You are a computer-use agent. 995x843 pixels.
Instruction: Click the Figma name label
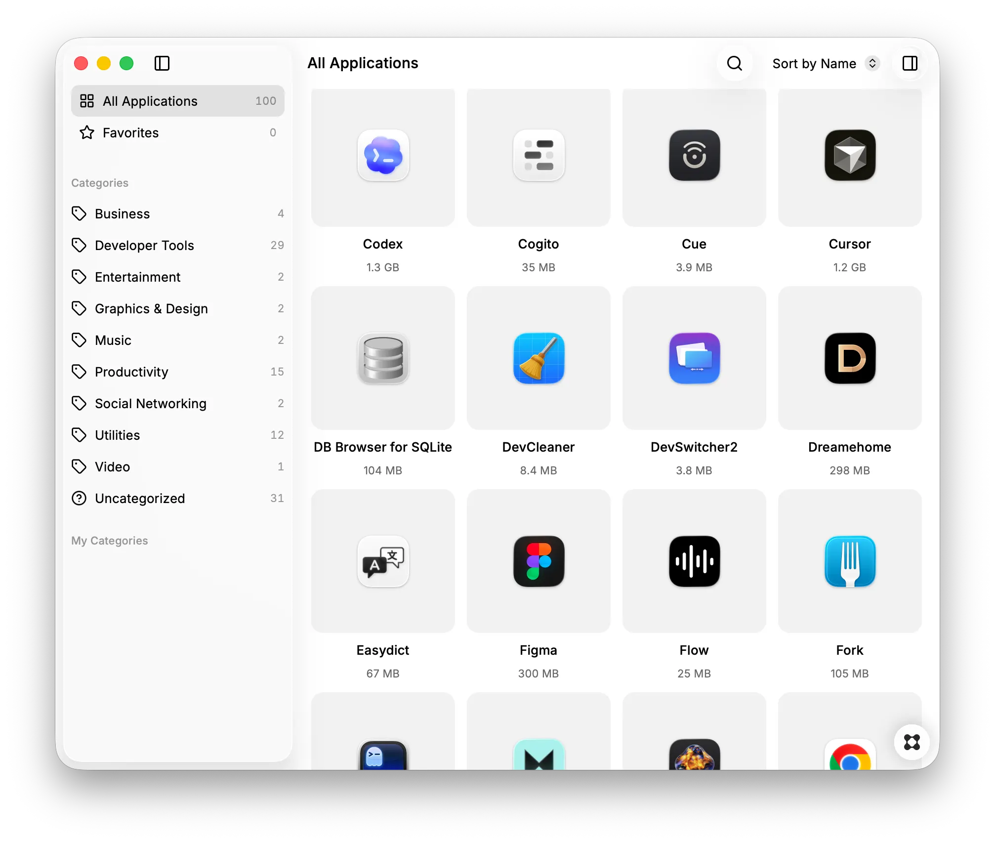tap(539, 650)
